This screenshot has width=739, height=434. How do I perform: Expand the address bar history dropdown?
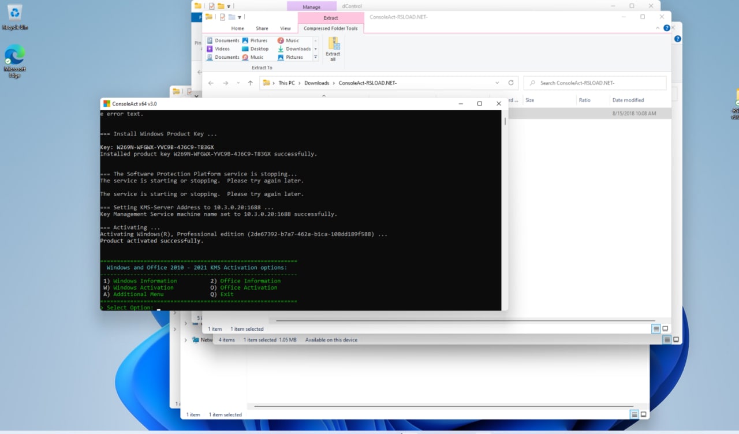point(497,83)
